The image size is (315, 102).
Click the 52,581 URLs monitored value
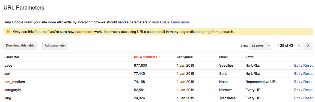139,90
